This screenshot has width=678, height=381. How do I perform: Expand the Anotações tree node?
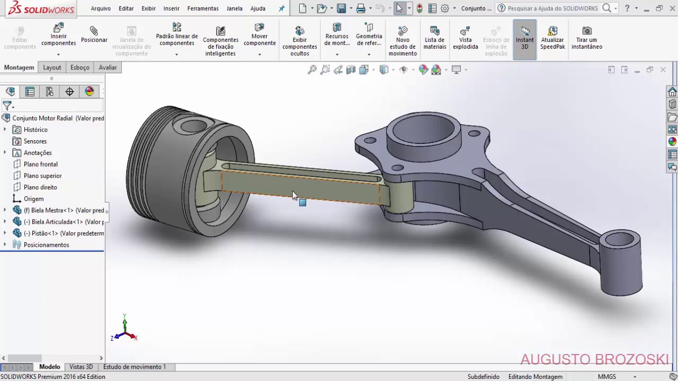pos(5,153)
